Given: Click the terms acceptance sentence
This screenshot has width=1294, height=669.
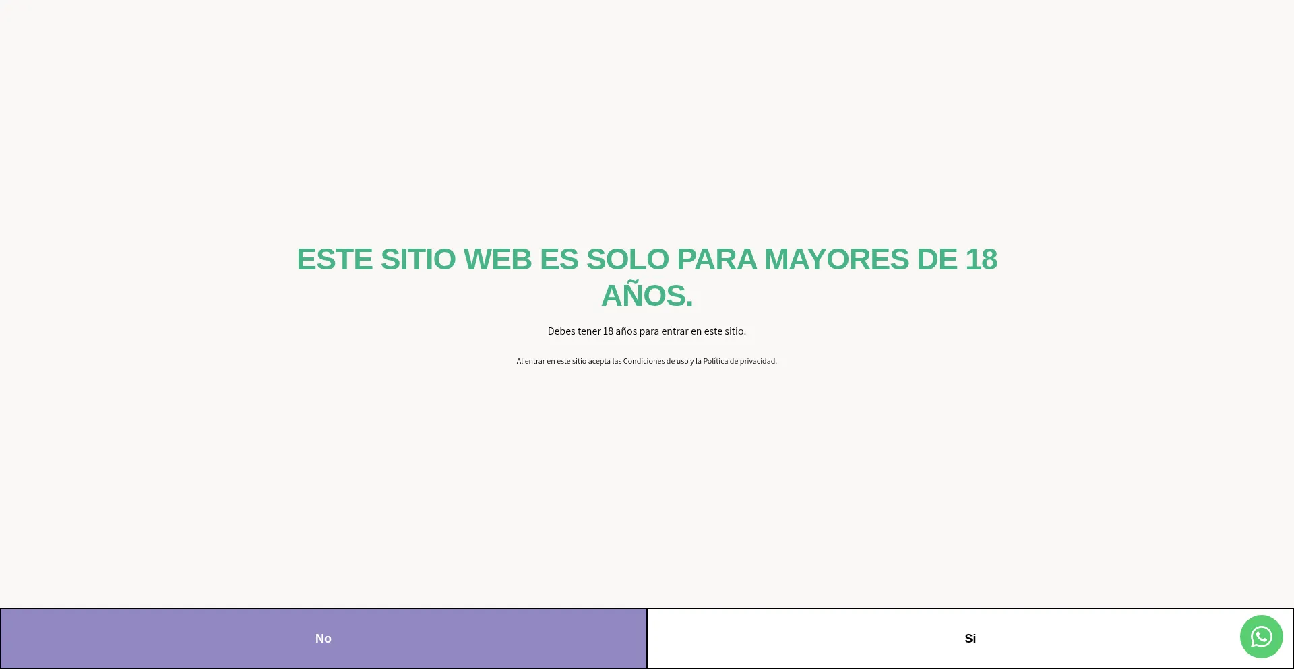Looking at the screenshot, I should [646, 361].
